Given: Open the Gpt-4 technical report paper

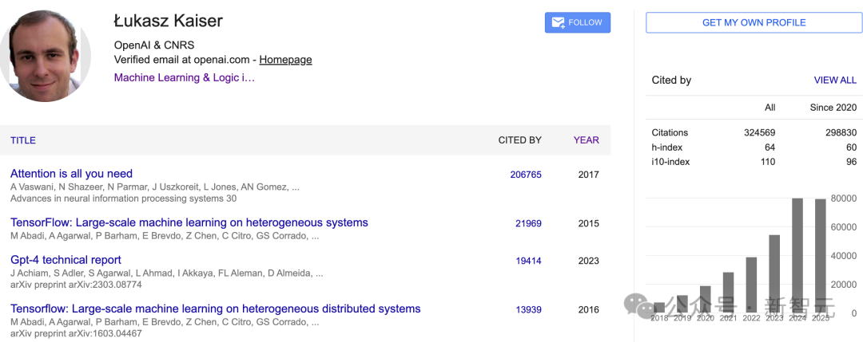Looking at the screenshot, I should (66, 260).
